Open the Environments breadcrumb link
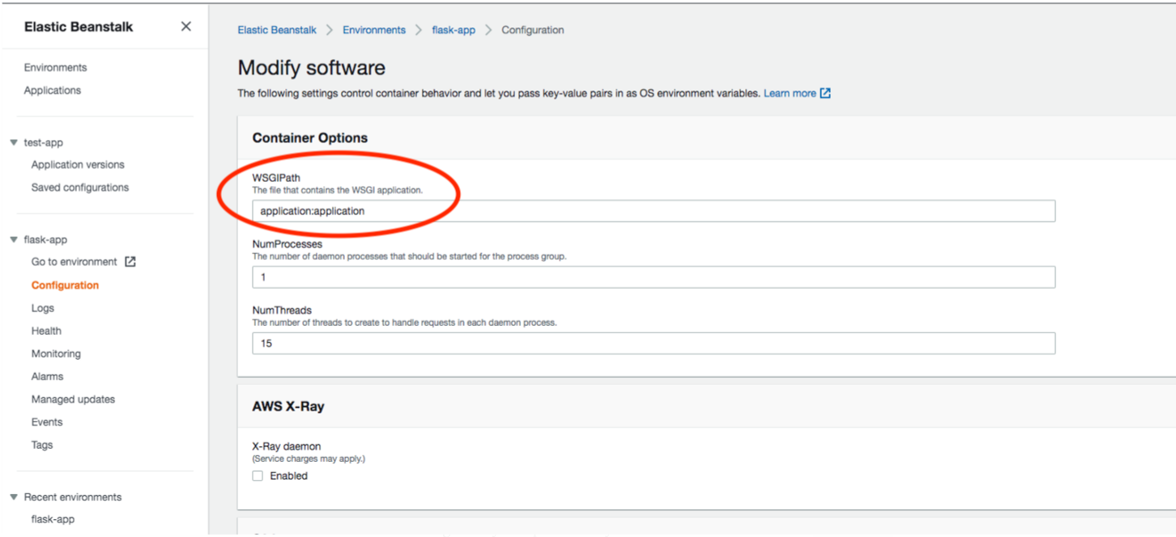1176x537 pixels. coord(373,29)
